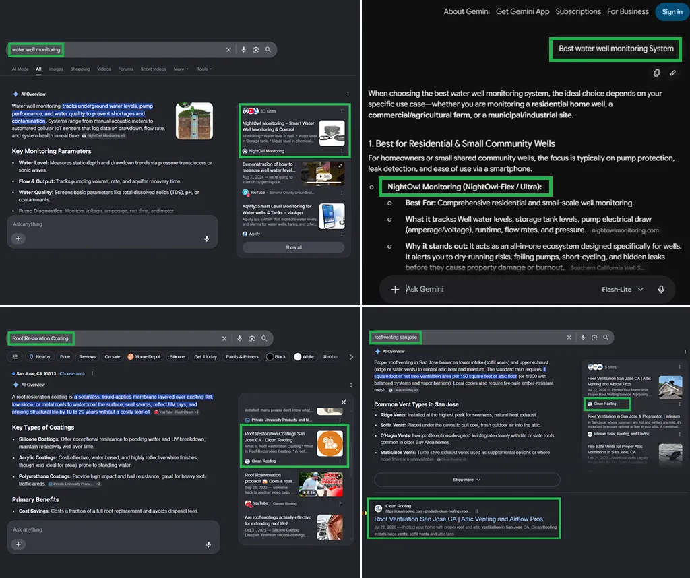Open lens search in 'roof venting san jose' bar

coord(594,338)
